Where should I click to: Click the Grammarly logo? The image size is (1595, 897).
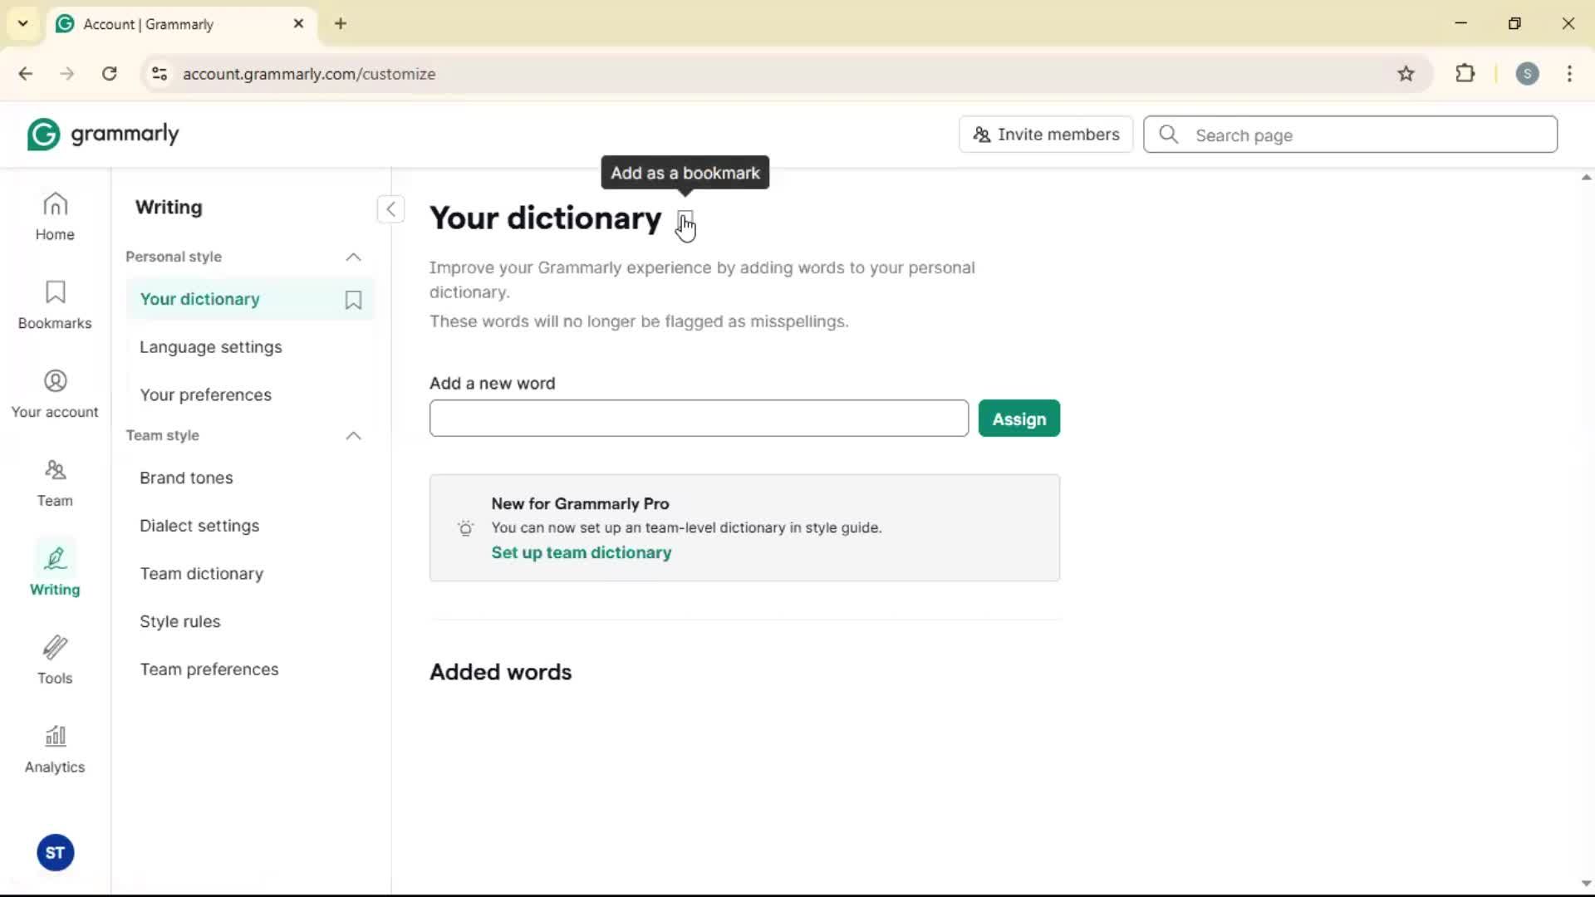coord(103,135)
